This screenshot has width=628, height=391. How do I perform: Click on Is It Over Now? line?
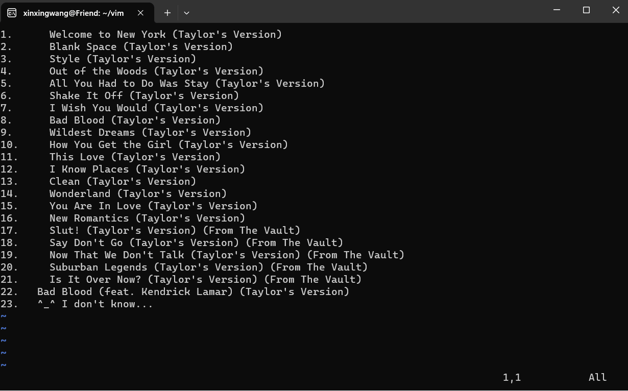(205, 279)
